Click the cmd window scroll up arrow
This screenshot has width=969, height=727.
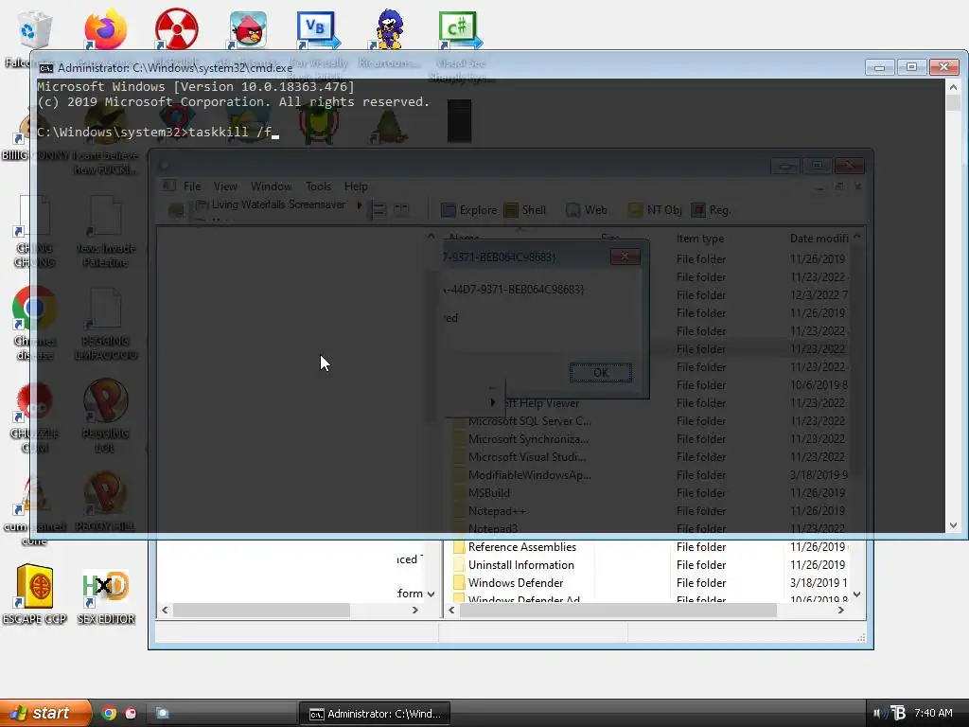point(953,87)
